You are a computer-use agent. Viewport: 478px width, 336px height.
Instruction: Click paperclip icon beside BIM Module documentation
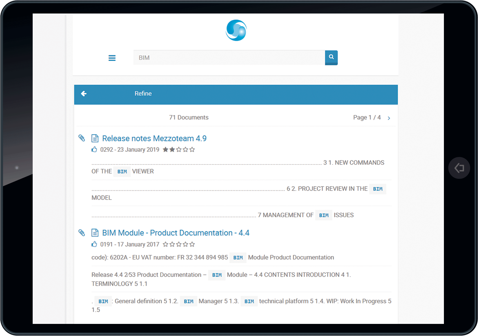click(82, 233)
